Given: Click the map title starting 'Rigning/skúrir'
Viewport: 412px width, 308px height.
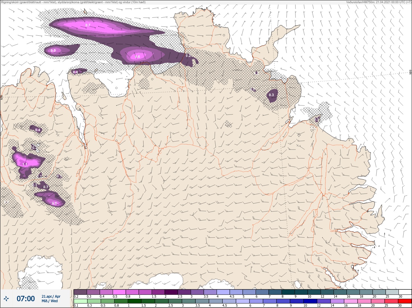Looking at the screenshot, I should pyautogui.click(x=73, y=2).
